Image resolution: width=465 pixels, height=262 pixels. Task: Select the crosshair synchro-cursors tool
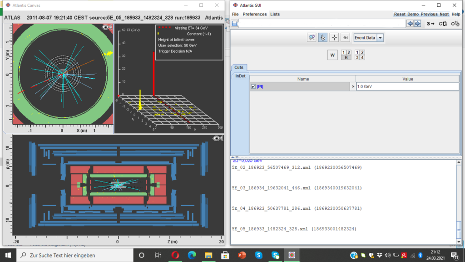coord(334,38)
